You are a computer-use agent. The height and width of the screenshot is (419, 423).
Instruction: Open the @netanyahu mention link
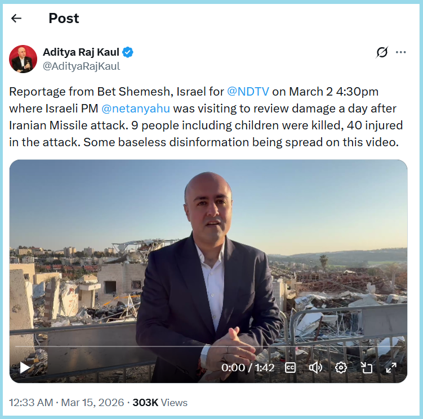coord(136,109)
